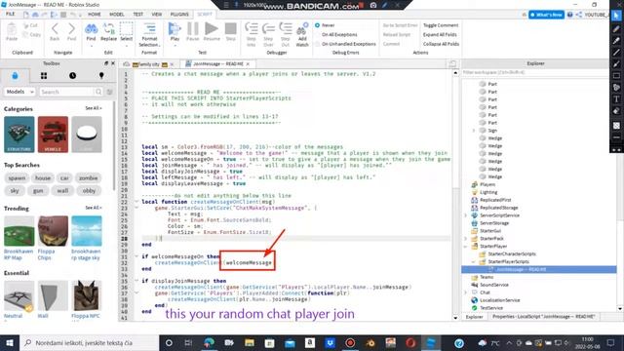Click Collapse All Folds action
Viewport: 624px width, 351px height.
click(x=441, y=44)
